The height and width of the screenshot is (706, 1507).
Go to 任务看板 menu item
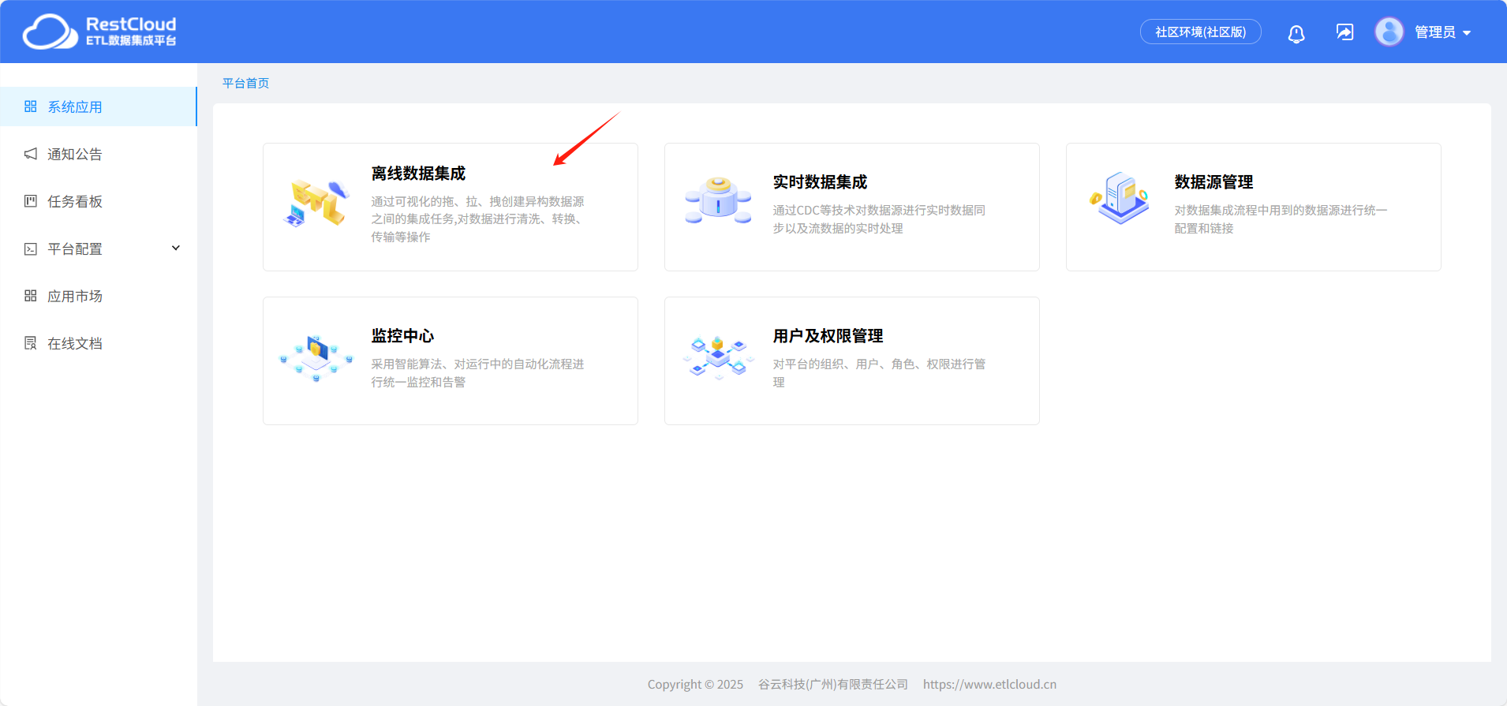pos(99,201)
